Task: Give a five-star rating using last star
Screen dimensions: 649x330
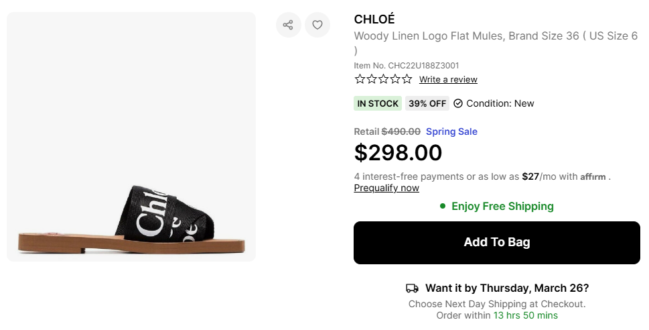Action: 407,79
